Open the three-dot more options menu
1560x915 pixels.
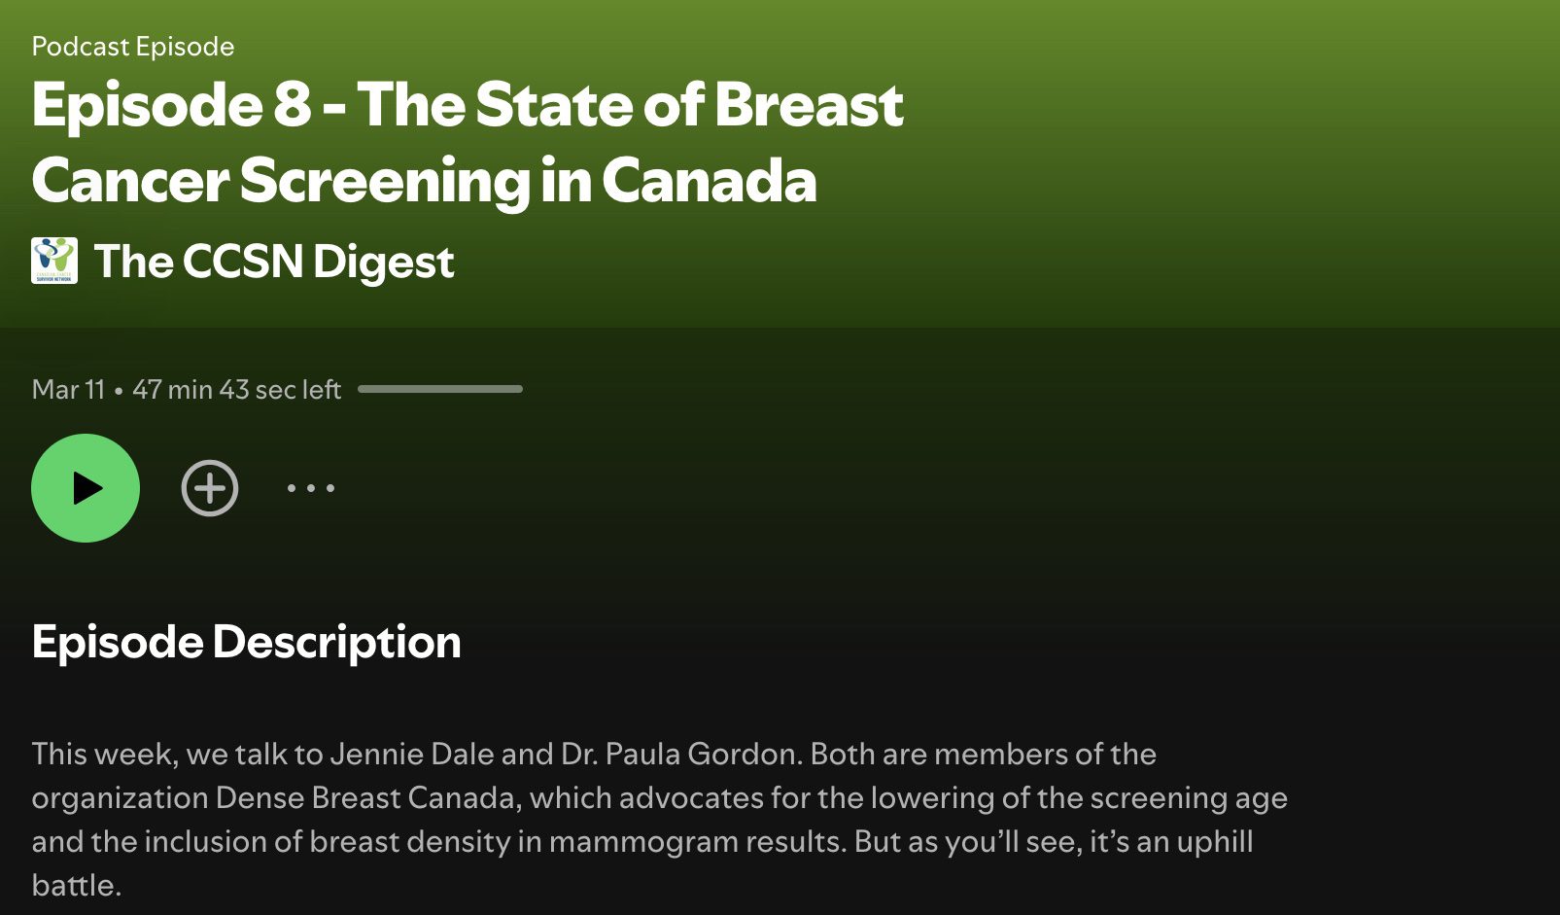coord(311,488)
